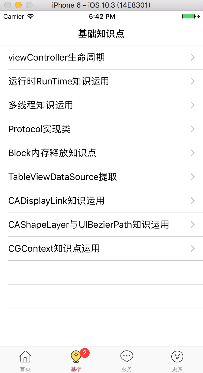The width and height of the screenshot is (203, 373).
Task: Click the Wi-Fi signal icon
Action: (31, 17)
